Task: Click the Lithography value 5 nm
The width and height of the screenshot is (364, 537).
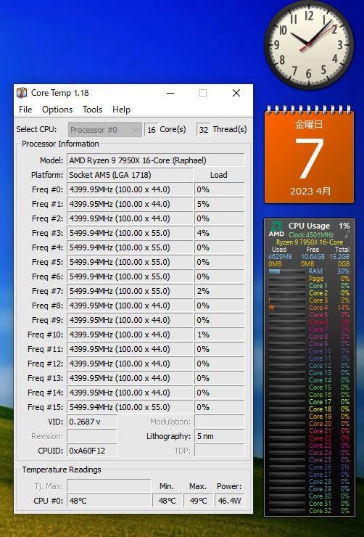Action: point(220,436)
